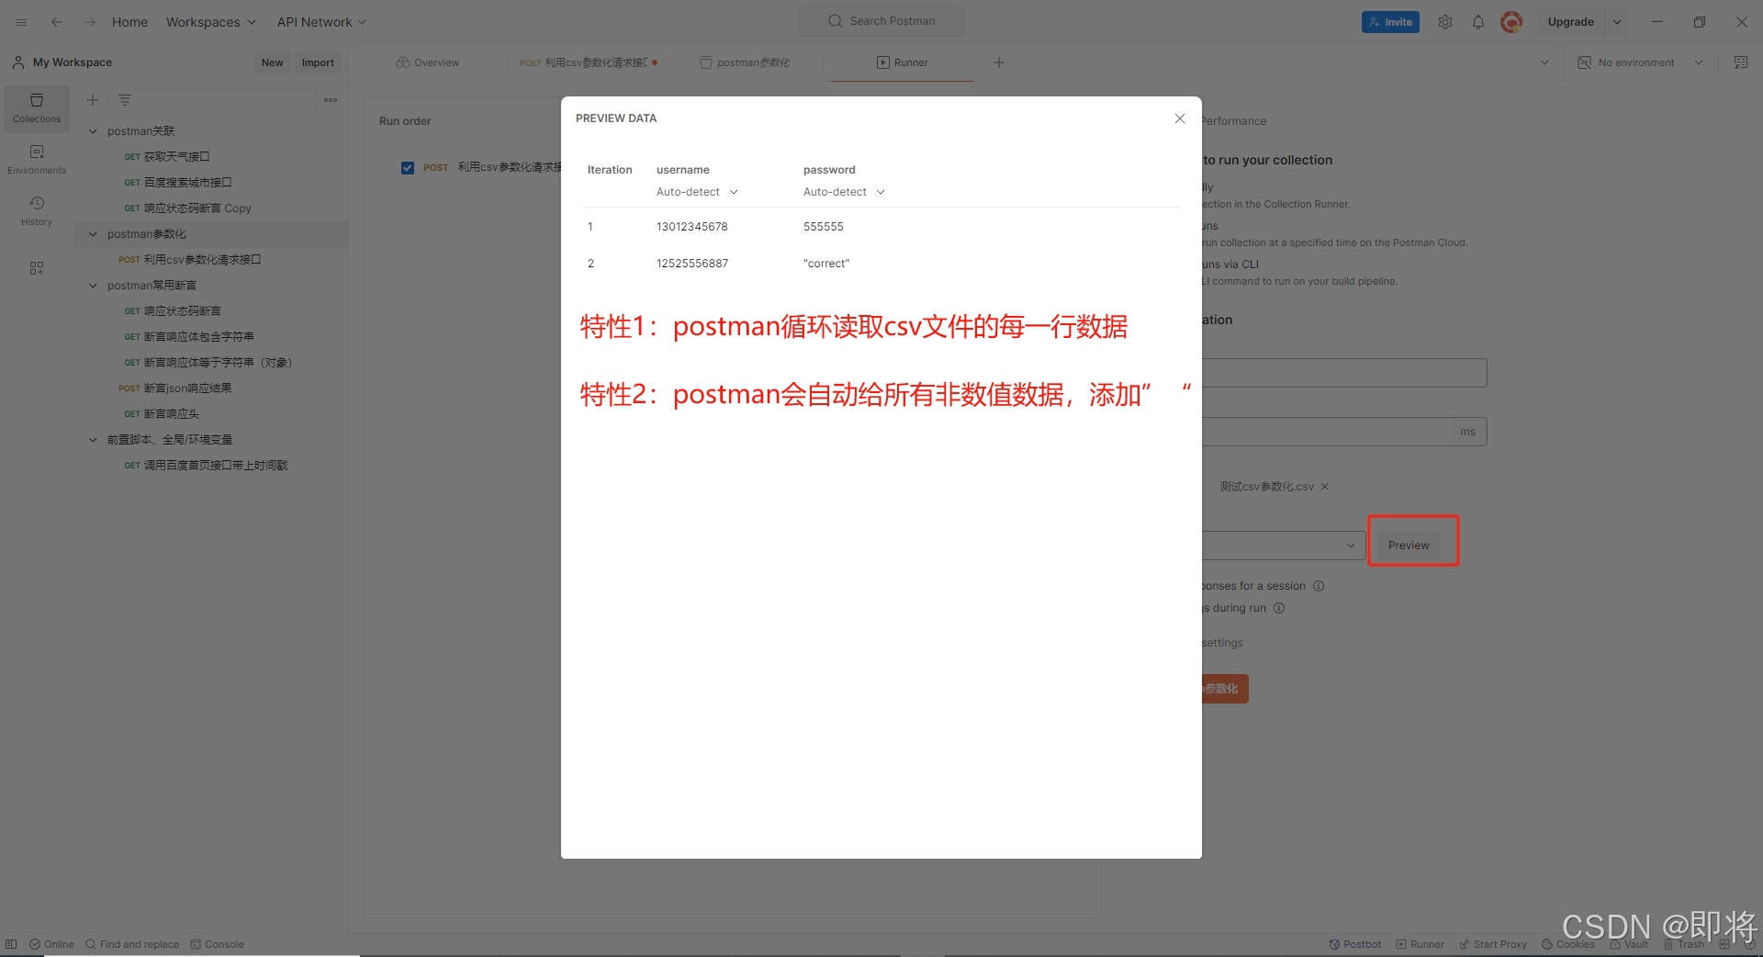
Task: Click the Upgrade button
Action: point(1570,22)
